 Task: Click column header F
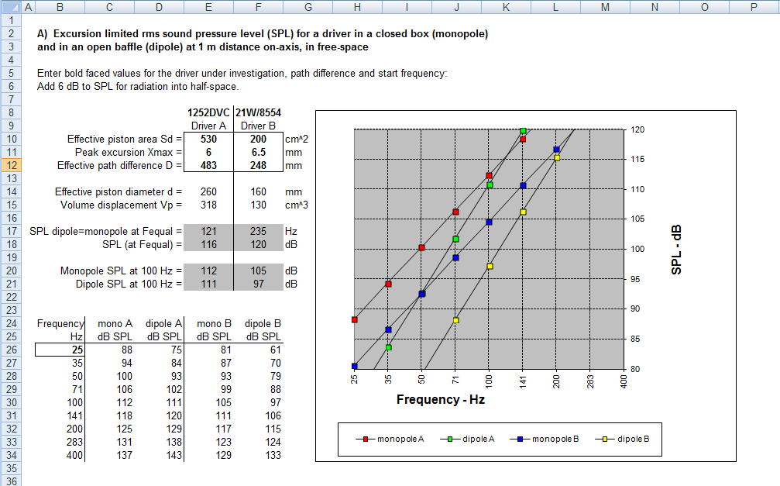point(258,7)
